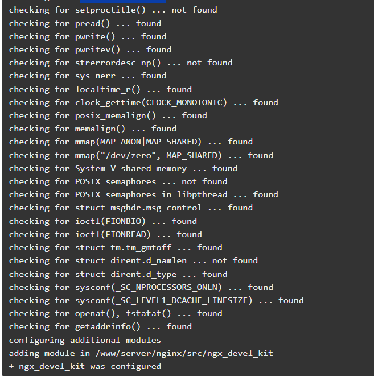Click the setproctitle() not found line
This screenshot has width=374, height=377.
click(x=113, y=10)
